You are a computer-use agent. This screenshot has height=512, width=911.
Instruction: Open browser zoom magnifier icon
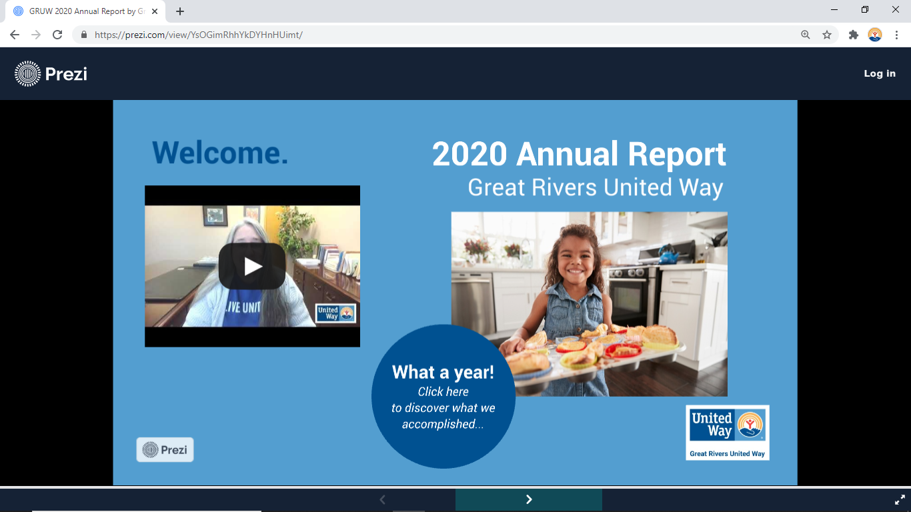806,35
